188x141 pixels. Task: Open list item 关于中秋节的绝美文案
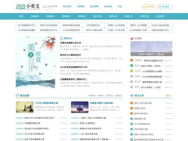coord(34,134)
